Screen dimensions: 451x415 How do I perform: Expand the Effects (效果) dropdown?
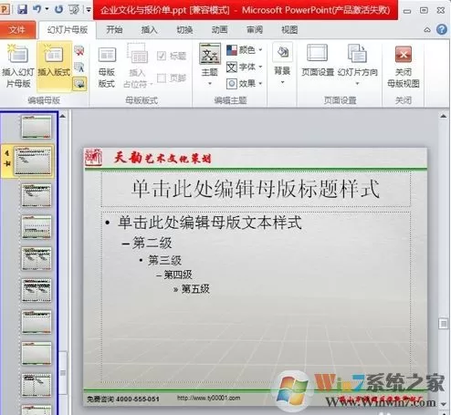pyautogui.click(x=244, y=83)
